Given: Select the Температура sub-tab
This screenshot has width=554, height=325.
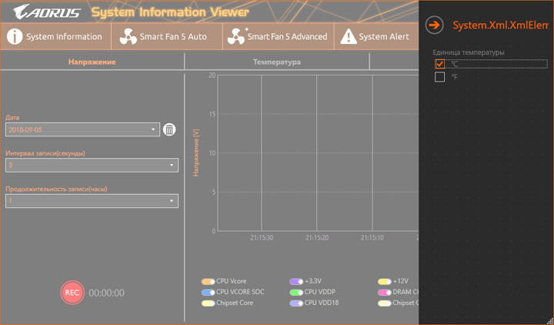Looking at the screenshot, I should [277, 62].
